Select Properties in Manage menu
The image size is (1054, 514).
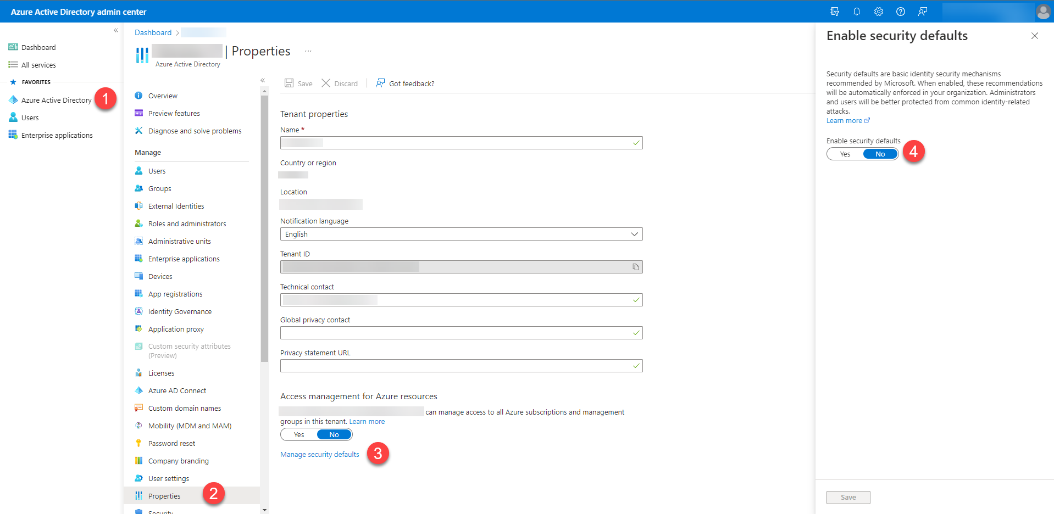192,496
